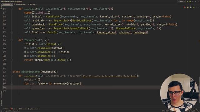
Task: Click the webcam overlay of the presenter
Action: [x=179, y=93]
